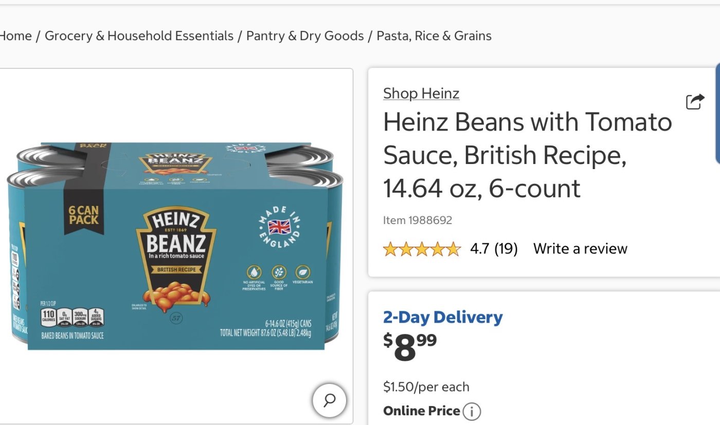Open Grocery & Household Essentials breadcrumb
720x425 pixels.
click(139, 36)
